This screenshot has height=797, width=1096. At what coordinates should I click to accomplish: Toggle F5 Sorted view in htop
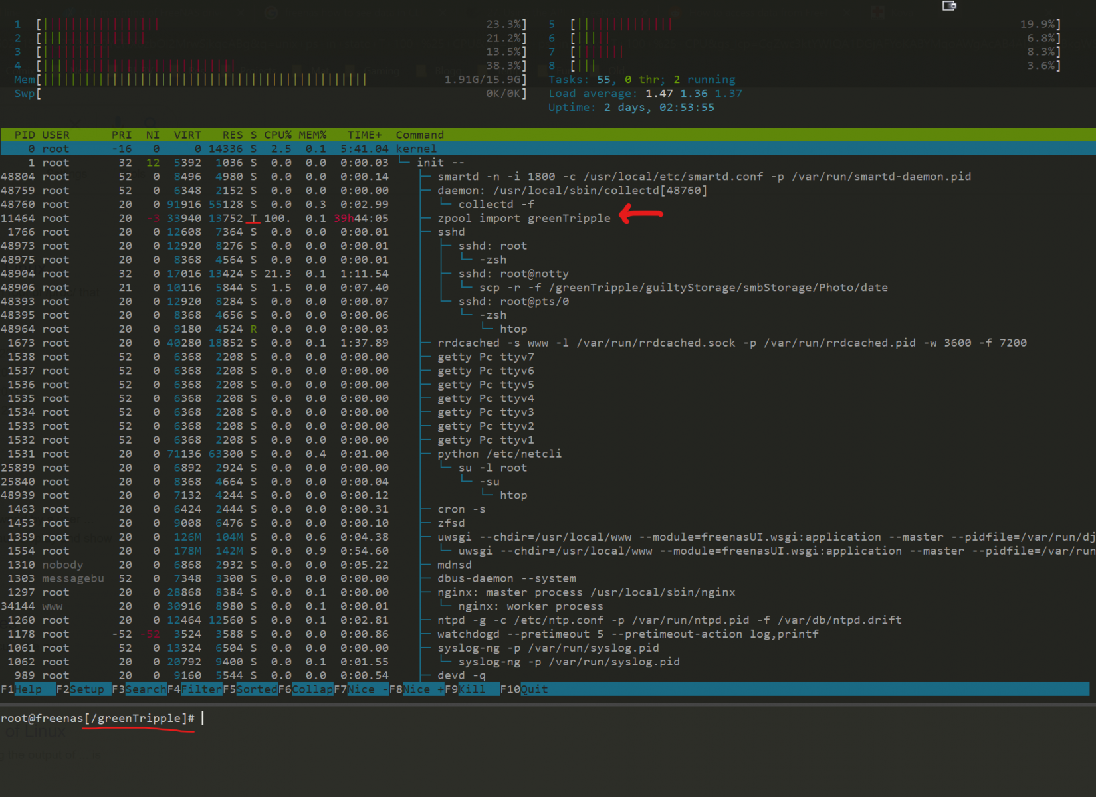250,689
